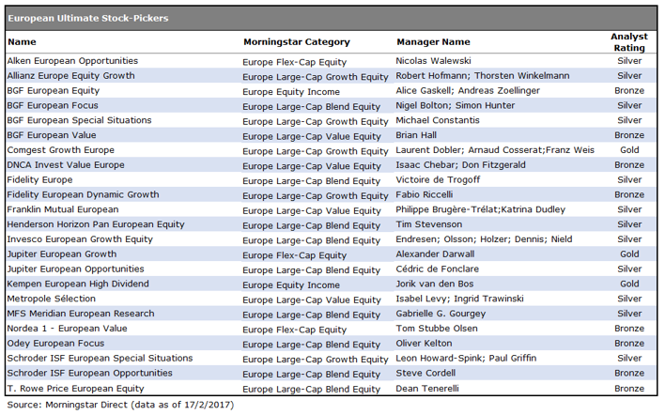Click managers 'Laurent Dobler; Arnaud Cosserat;Franz Weis'
The image size is (665, 415).
point(495,150)
